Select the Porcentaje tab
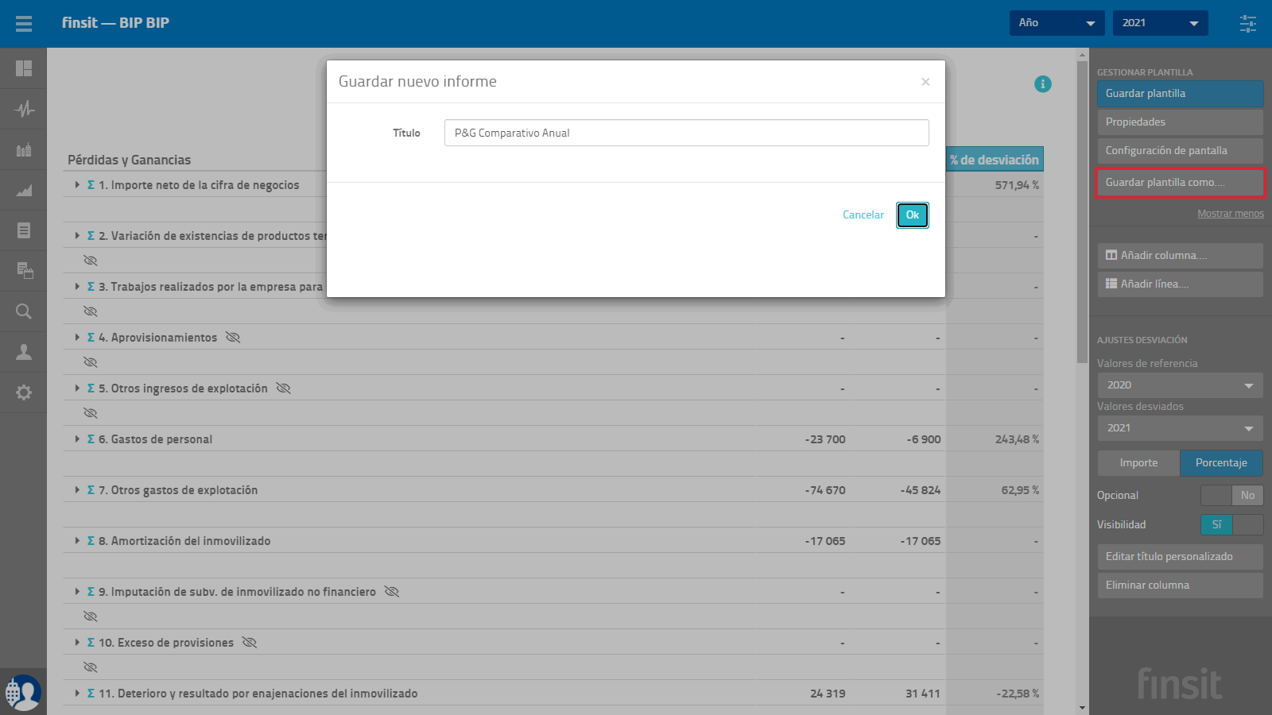 tap(1221, 463)
